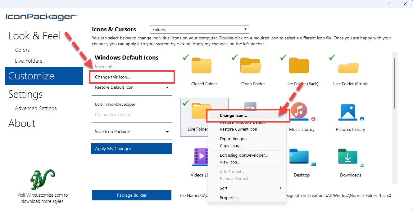Viewport: 413px width, 210px height.
Task: Select the Music Library icon
Action: click(x=299, y=111)
